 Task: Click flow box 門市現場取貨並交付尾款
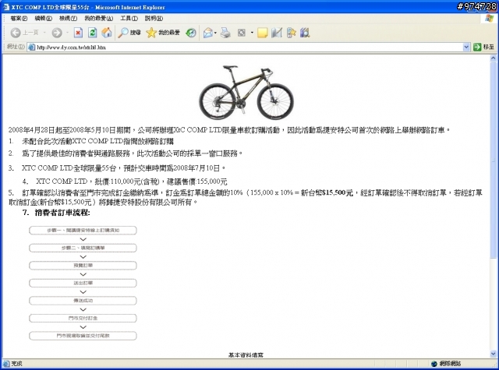83,336
